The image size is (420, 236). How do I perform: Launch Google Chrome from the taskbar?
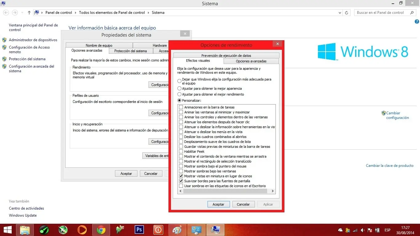[x=101, y=230]
